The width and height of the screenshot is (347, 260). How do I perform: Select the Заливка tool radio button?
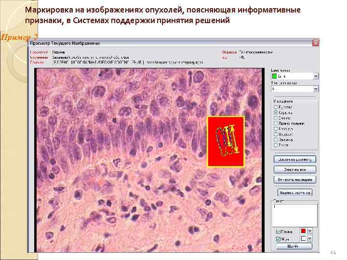click(x=276, y=140)
